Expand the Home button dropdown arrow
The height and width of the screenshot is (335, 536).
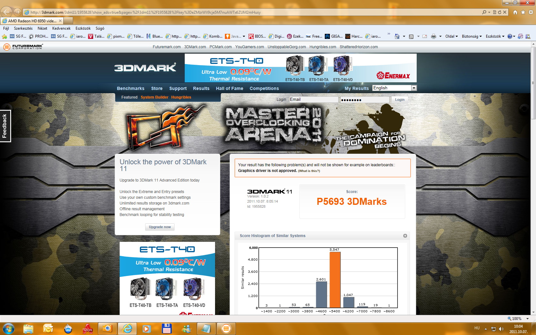(x=404, y=36)
